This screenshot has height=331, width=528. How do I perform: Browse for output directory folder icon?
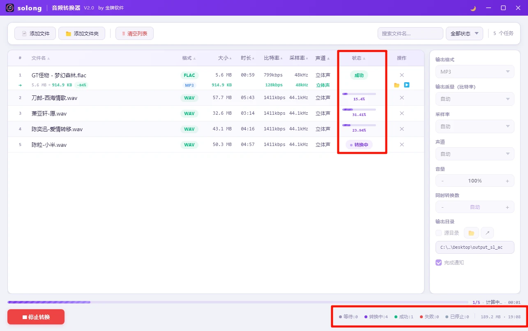(471, 233)
